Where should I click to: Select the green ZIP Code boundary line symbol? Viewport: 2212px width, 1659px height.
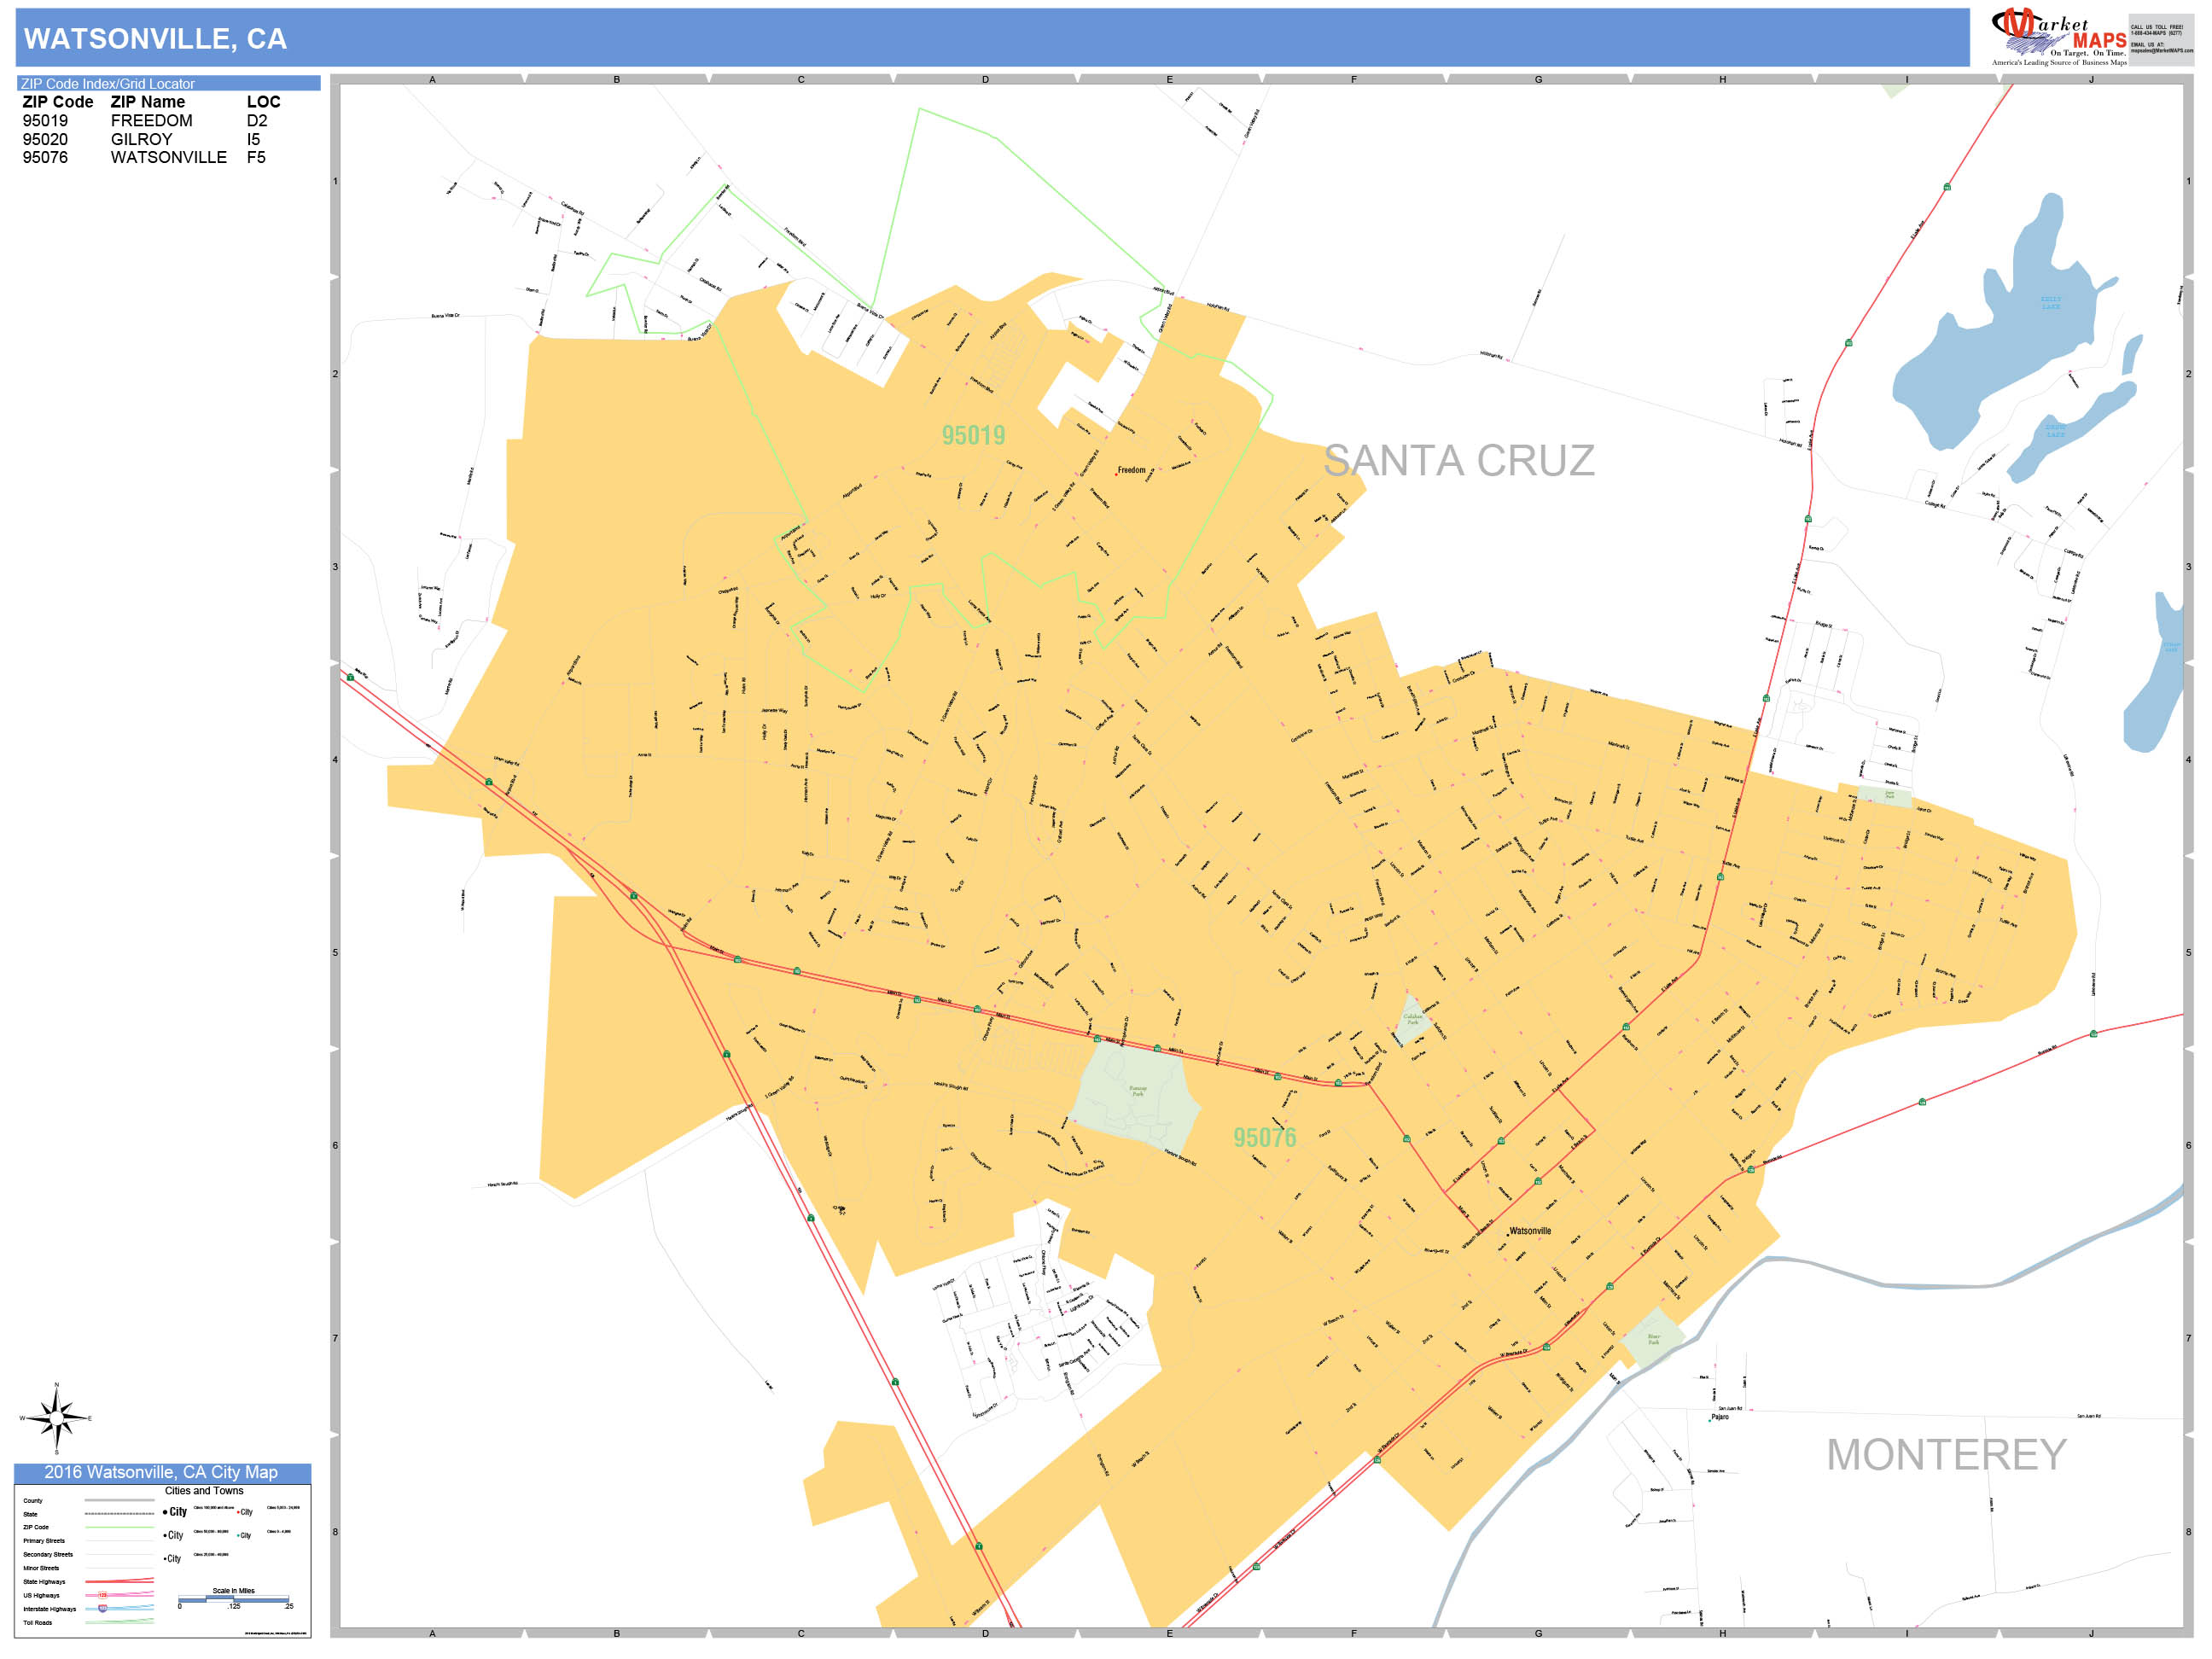(120, 1527)
